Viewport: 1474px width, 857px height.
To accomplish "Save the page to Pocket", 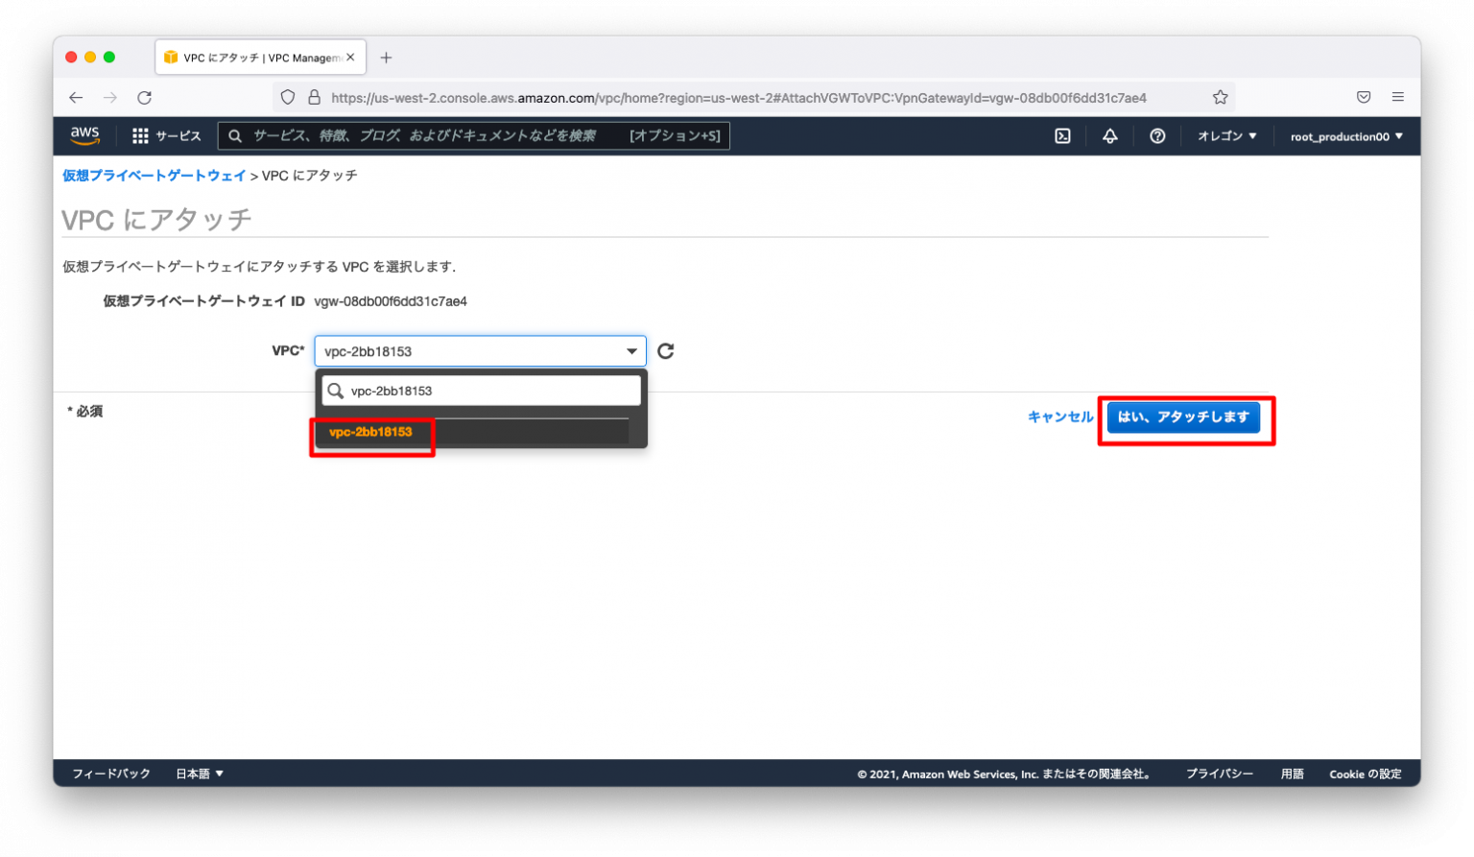I will click(x=1364, y=97).
